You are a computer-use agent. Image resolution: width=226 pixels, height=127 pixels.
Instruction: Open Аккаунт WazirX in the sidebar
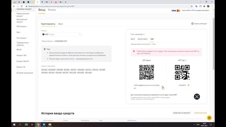tap(23, 61)
